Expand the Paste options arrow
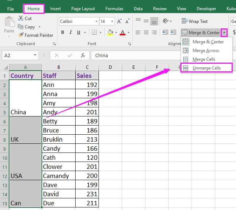The height and width of the screenshot is (210, 236). click(9, 36)
